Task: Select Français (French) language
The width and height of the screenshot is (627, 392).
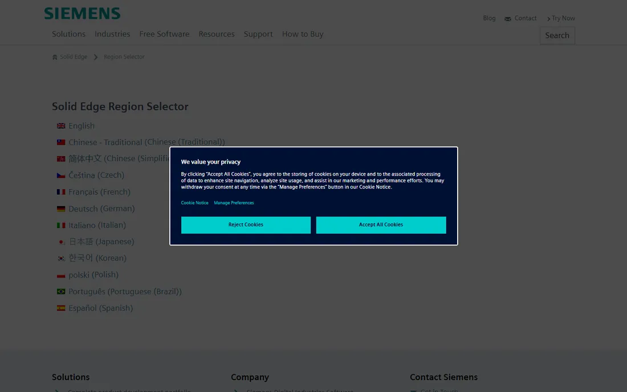Action: click(x=100, y=192)
